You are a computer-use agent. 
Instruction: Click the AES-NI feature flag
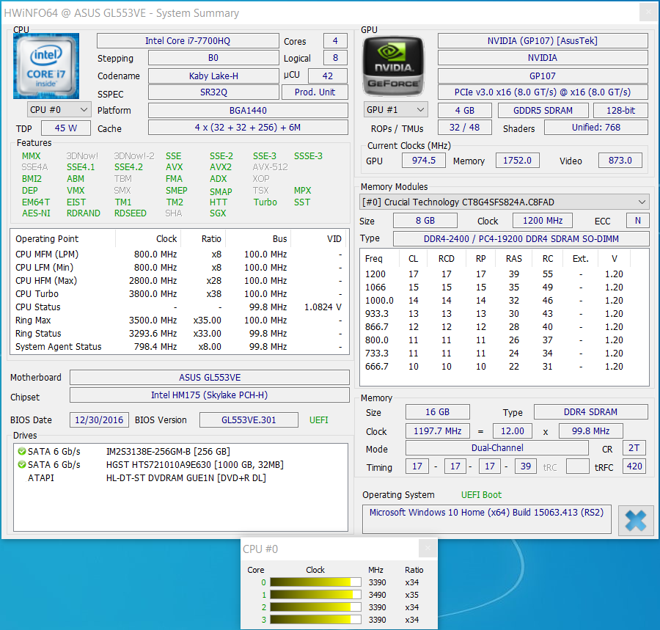pos(36,213)
